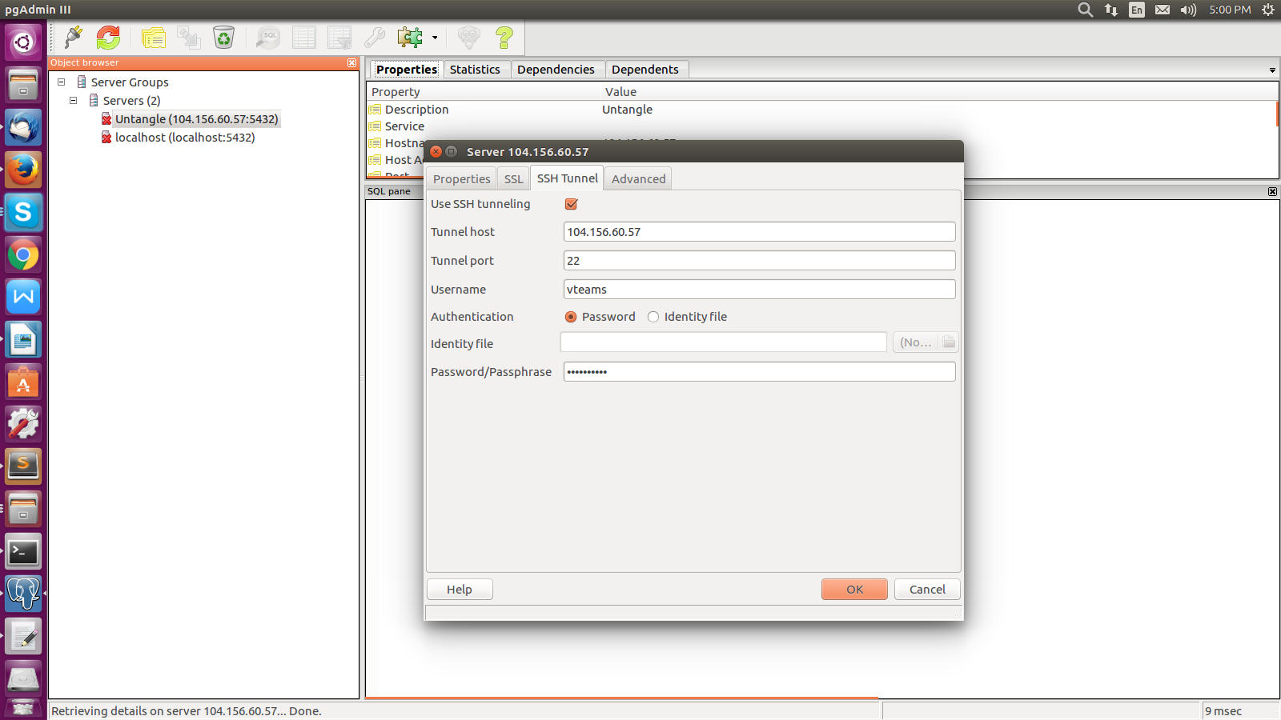Open the Maintenance wrench icon
Viewport: 1281px width, 720px height.
[375, 37]
